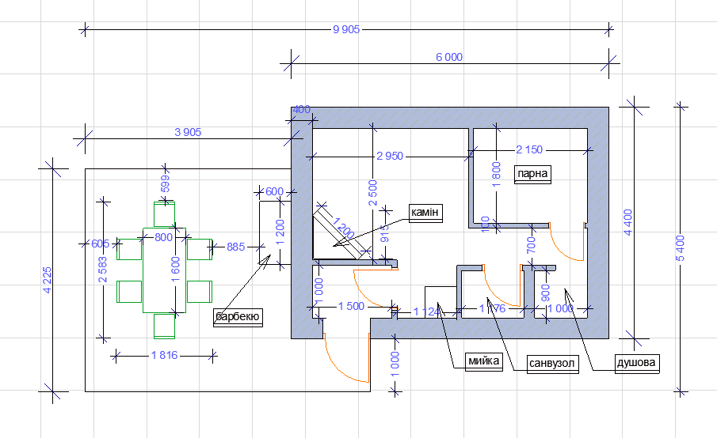The width and height of the screenshot is (717, 438).
Task: Select the 6 000 dimension value
Action: (449, 57)
